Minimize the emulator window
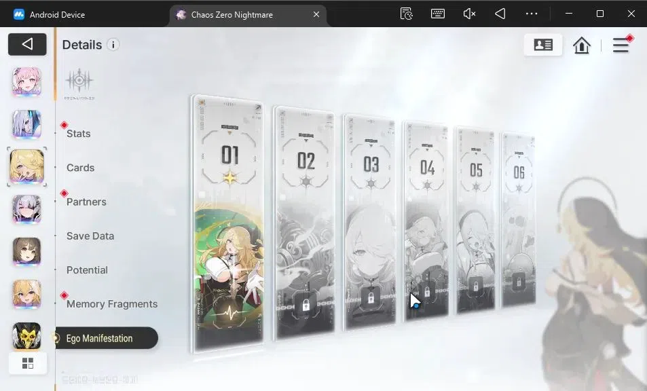Viewport: 647px width, 391px height. pyautogui.click(x=569, y=14)
